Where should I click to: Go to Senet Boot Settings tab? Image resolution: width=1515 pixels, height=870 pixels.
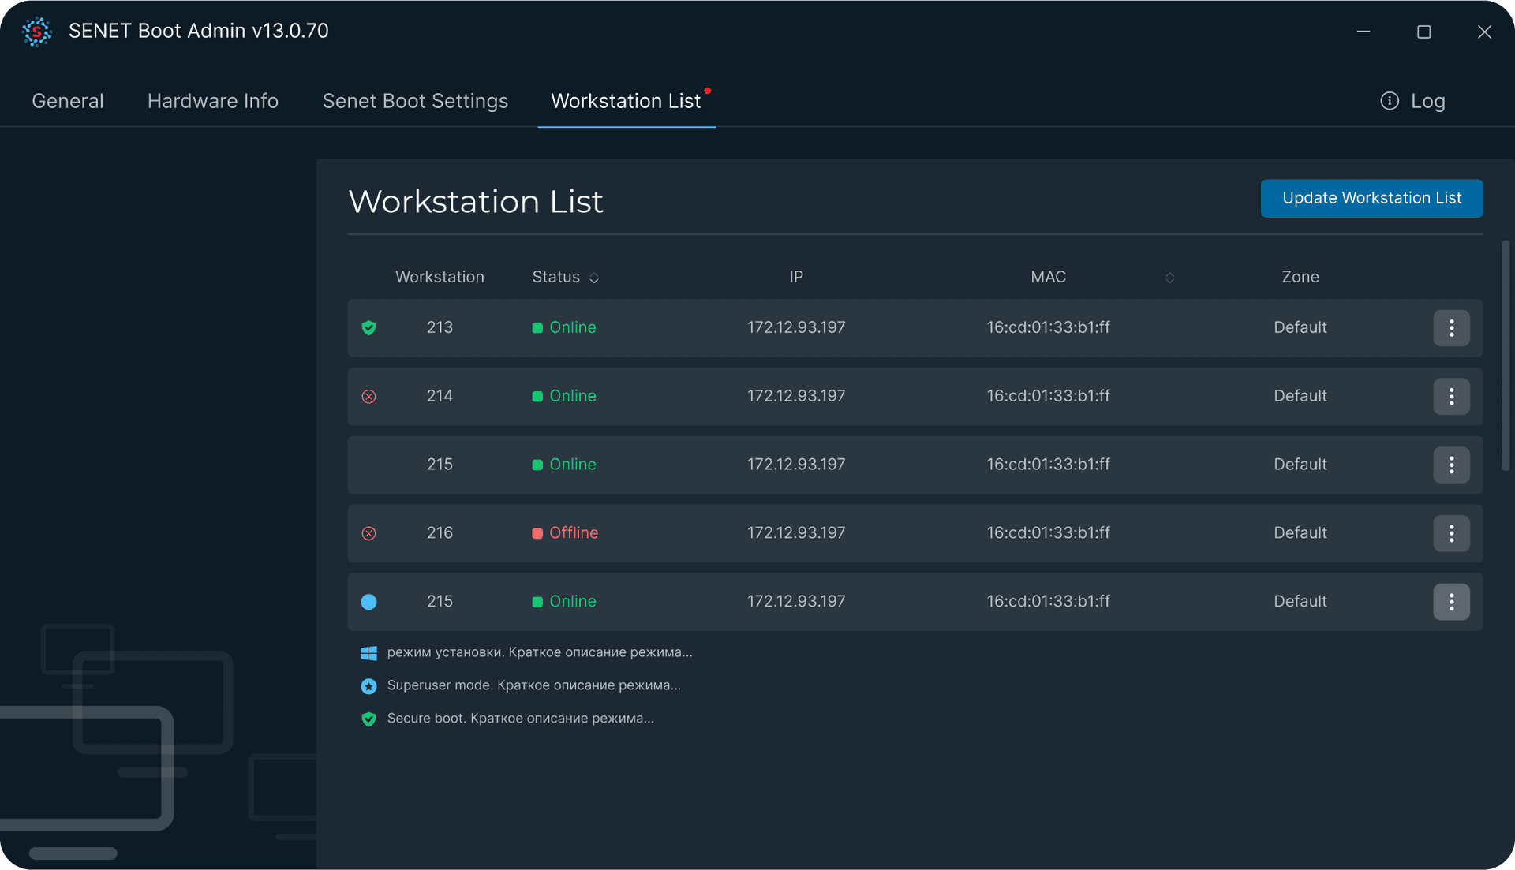415,101
